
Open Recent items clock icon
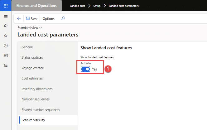[6, 46]
